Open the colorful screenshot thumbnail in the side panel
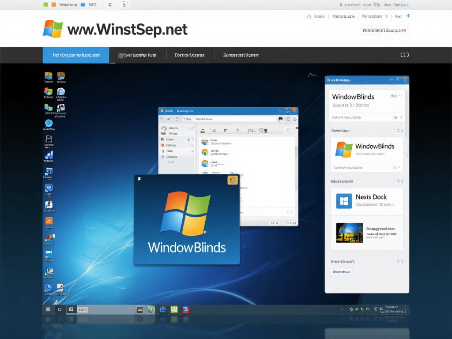 (x=349, y=233)
